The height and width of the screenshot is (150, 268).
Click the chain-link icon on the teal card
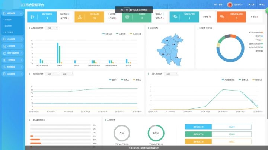[x=175, y=17]
